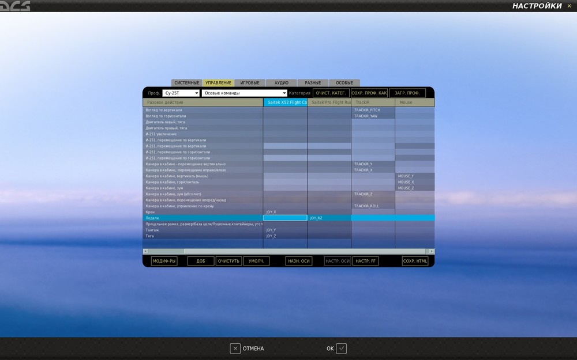The height and width of the screenshot is (360, 577).
Task: Click the TRACKIR_ROLL binding cell
Action: pyautogui.click(x=373, y=206)
